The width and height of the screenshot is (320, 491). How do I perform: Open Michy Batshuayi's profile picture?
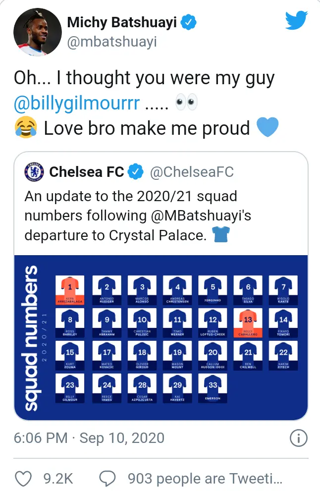35,31
